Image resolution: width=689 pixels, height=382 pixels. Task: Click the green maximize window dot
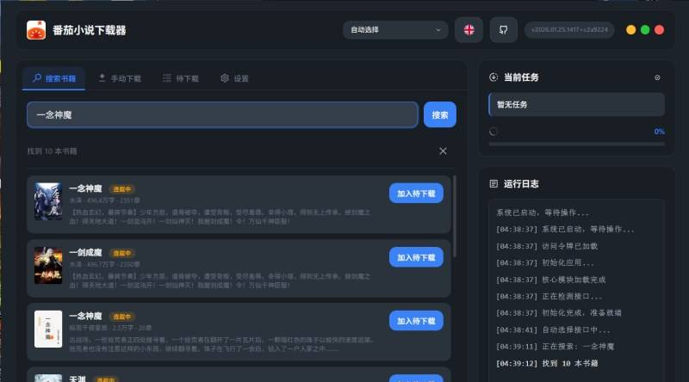tap(645, 30)
